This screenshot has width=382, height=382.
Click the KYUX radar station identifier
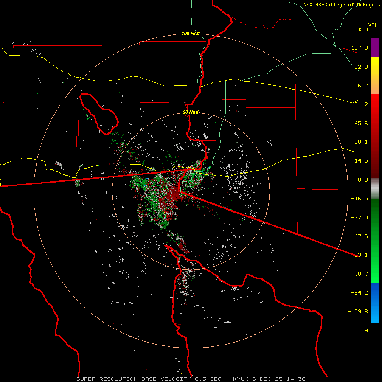242,379
